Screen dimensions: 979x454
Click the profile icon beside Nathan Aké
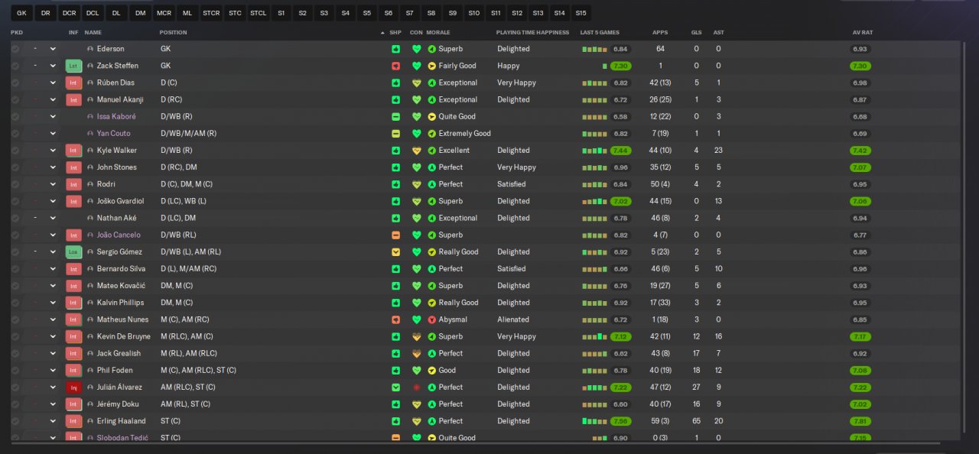coord(90,218)
